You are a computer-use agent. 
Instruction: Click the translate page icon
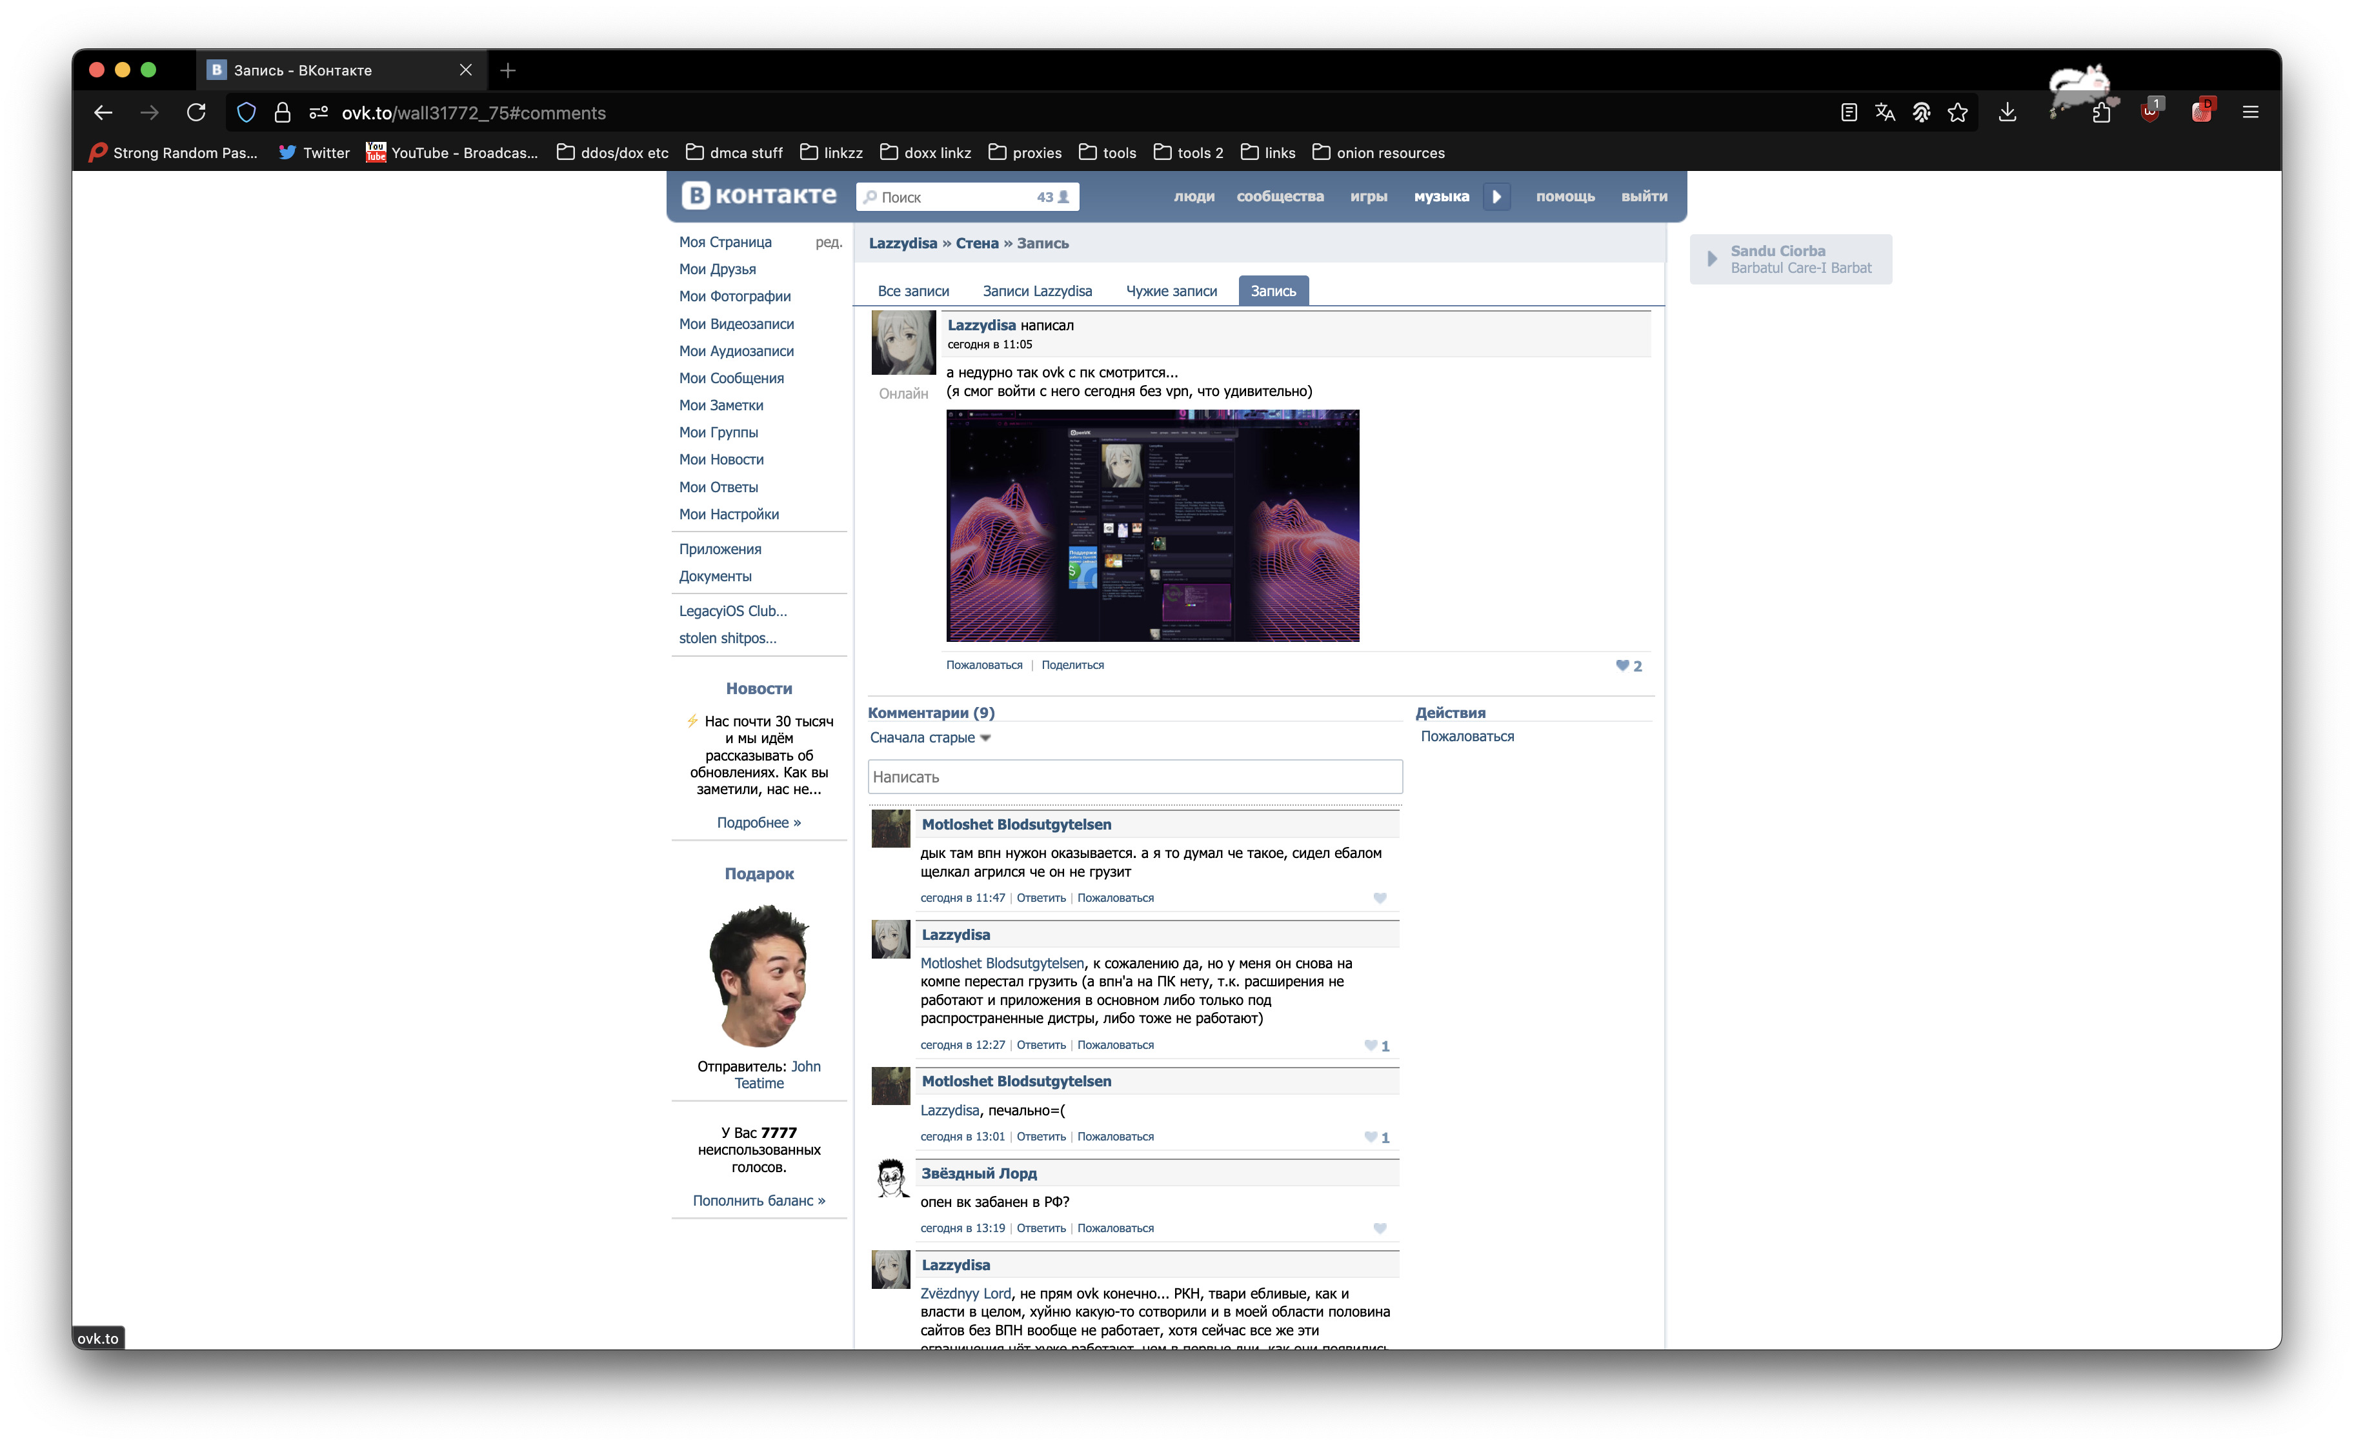pos(1885,113)
